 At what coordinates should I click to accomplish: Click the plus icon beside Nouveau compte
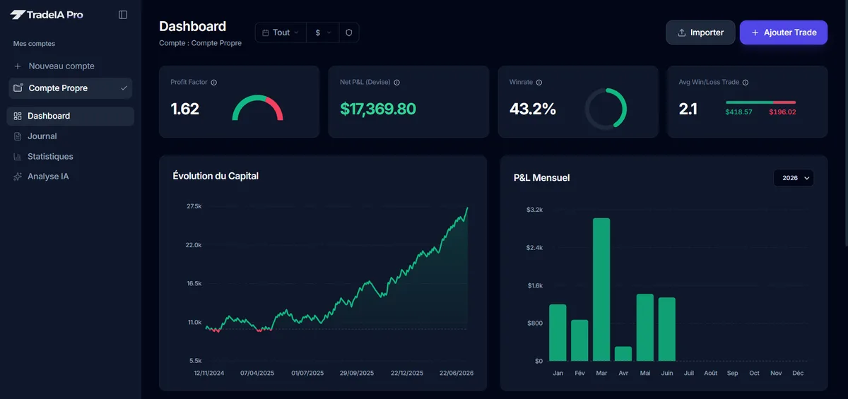[x=18, y=66]
